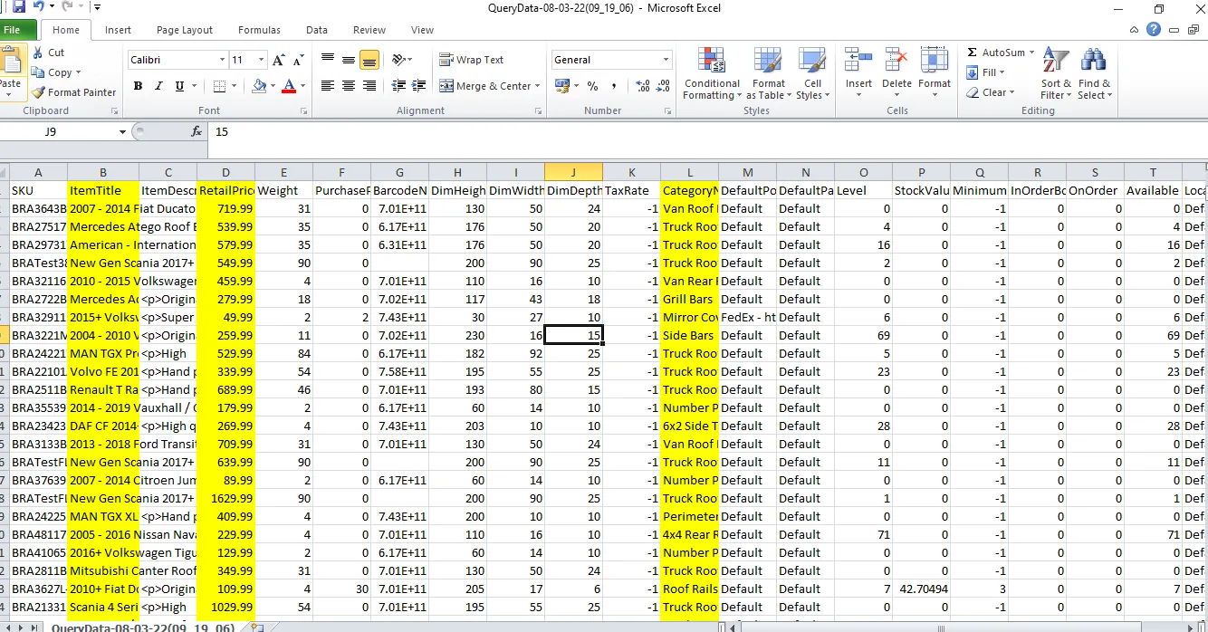Click the formula bar showing 15
Screen dimensions: 1208x632
[707, 131]
